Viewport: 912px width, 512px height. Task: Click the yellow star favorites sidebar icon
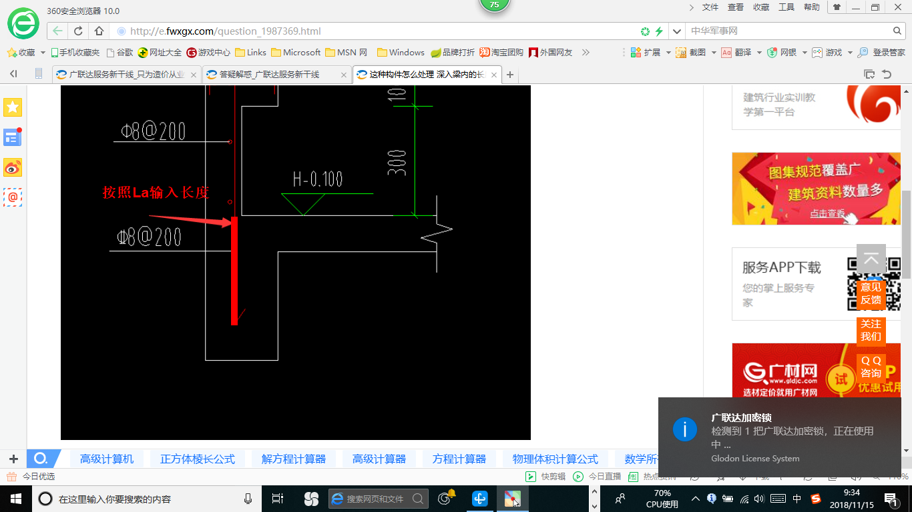pos(13,107)
